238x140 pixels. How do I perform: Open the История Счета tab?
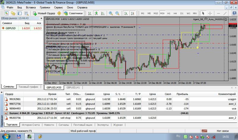31,125
